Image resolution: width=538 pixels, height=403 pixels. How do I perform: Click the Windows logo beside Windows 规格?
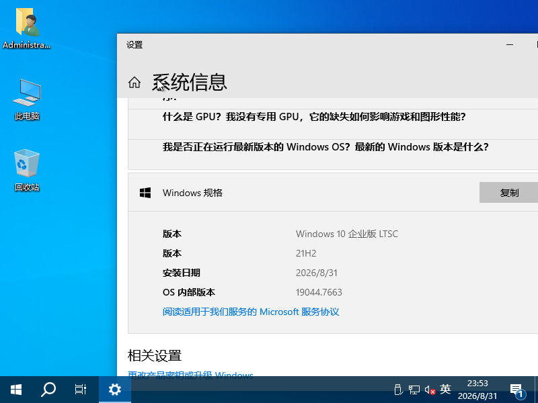pyautogui.click(x=145, y=193)
